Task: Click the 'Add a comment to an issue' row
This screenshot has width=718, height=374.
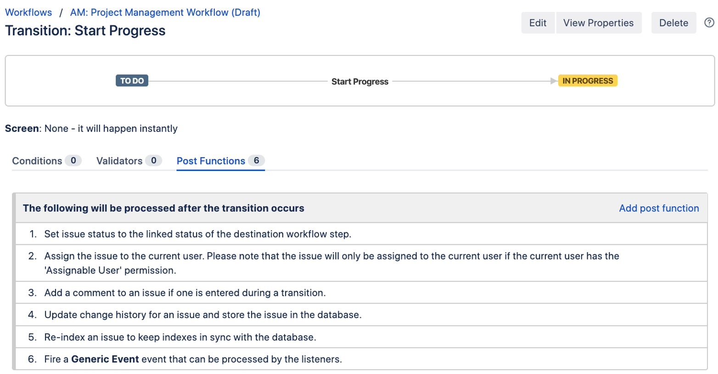Action: [185, 293]
